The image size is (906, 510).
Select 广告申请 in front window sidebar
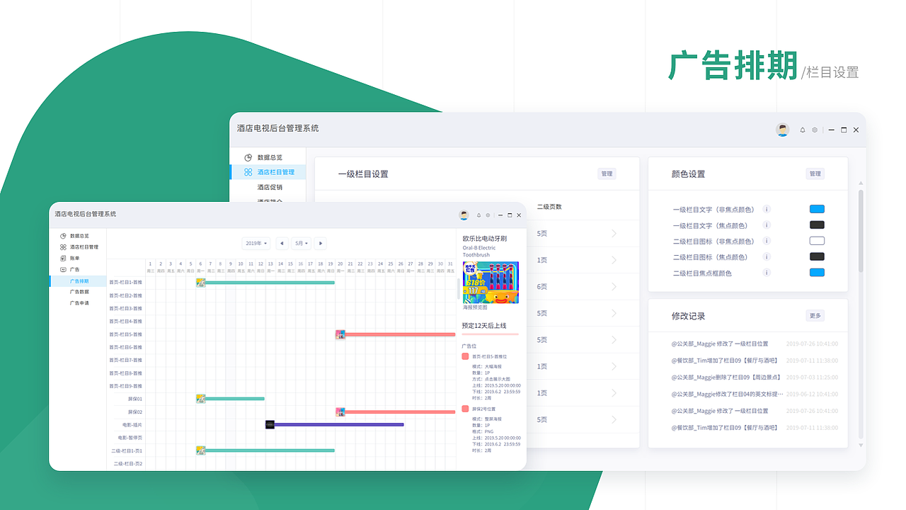(79, 303)
